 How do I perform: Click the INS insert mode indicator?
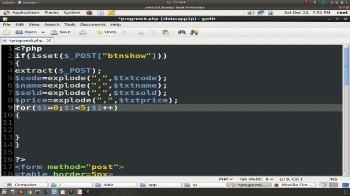click(333, 179)
